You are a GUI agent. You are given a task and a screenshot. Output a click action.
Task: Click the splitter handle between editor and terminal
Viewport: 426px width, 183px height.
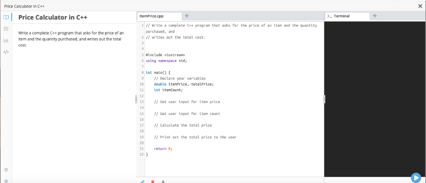coord(324,99)
